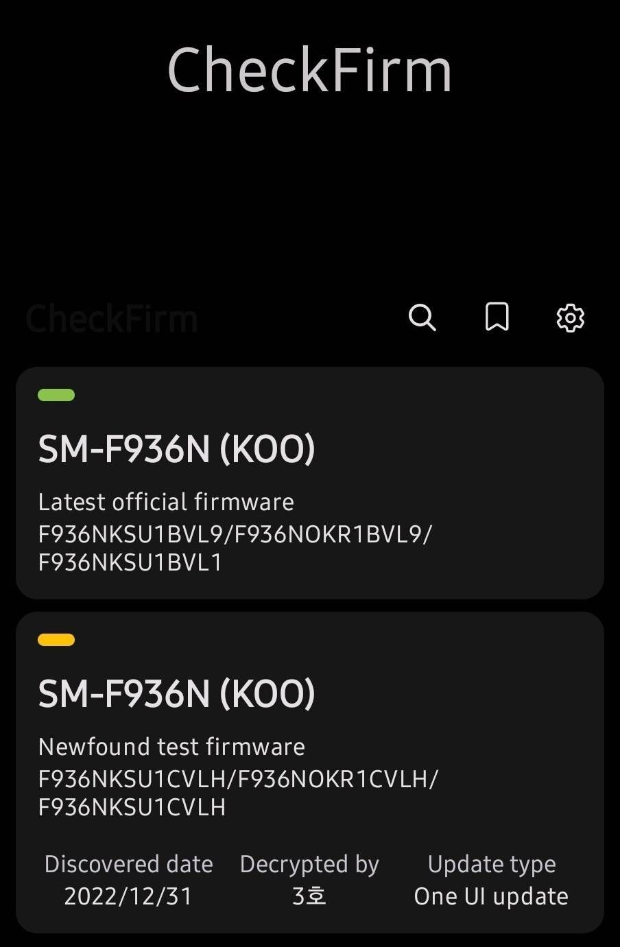
Task: Tap the F936NKSU1CVLH/F936NOKR1CVLH version line
Action: click(x=237, y=779)
